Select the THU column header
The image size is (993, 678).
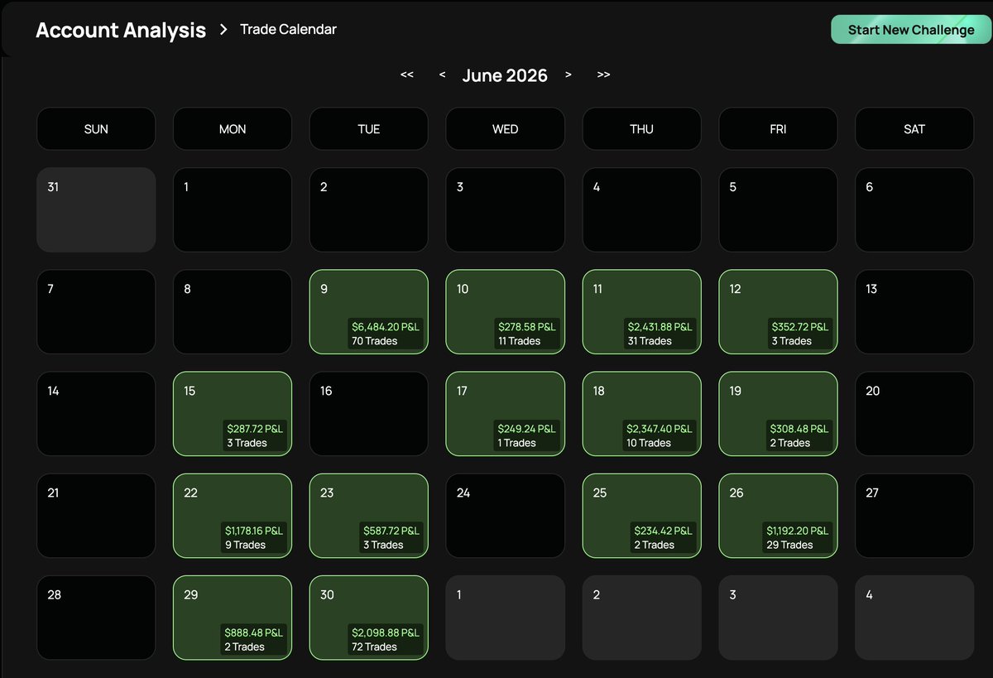pos(642,129)
